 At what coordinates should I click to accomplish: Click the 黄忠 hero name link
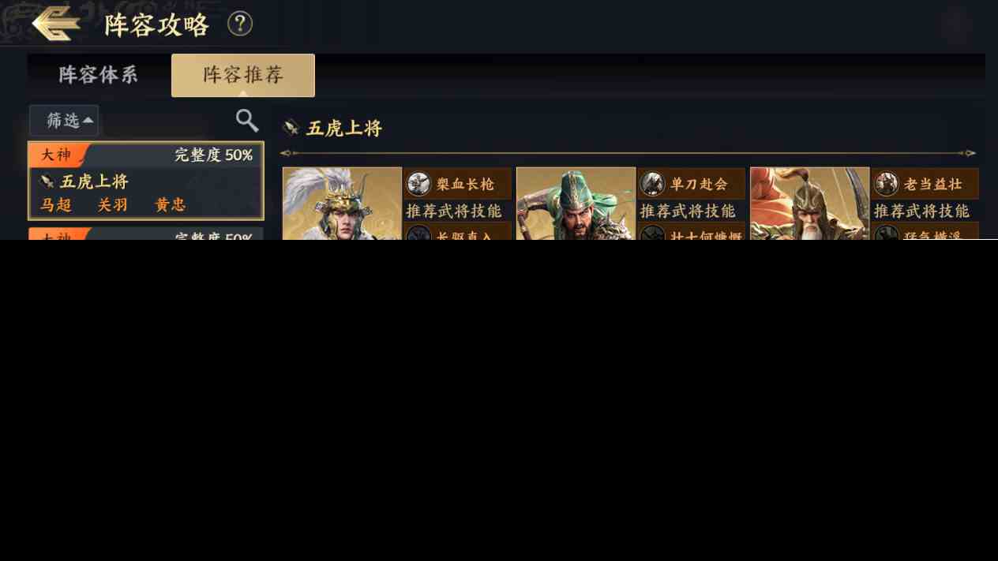pos(171,205)
